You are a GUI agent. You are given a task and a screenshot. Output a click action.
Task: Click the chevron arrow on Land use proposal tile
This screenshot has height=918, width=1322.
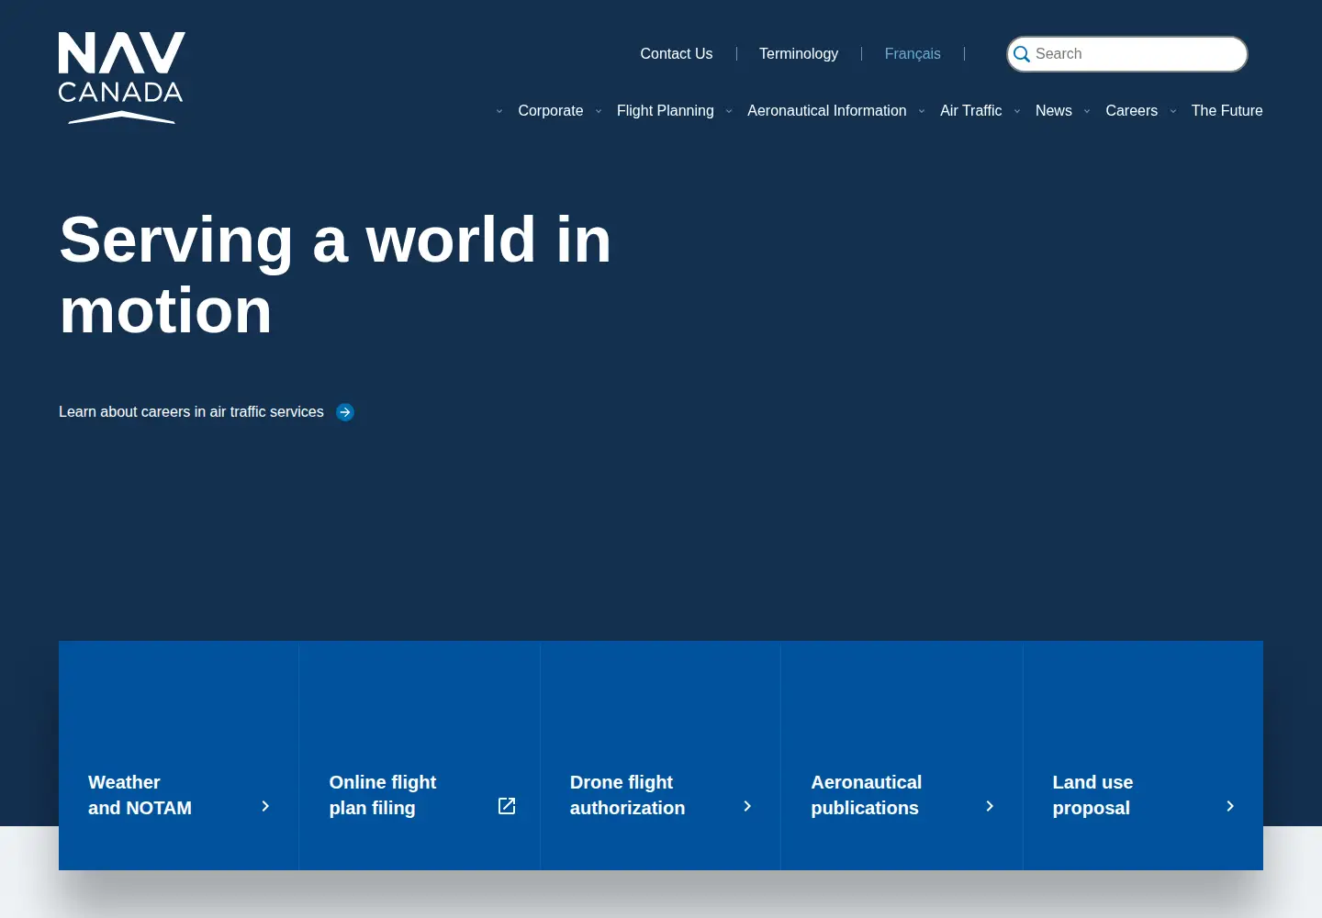[x=1230, y=806]
